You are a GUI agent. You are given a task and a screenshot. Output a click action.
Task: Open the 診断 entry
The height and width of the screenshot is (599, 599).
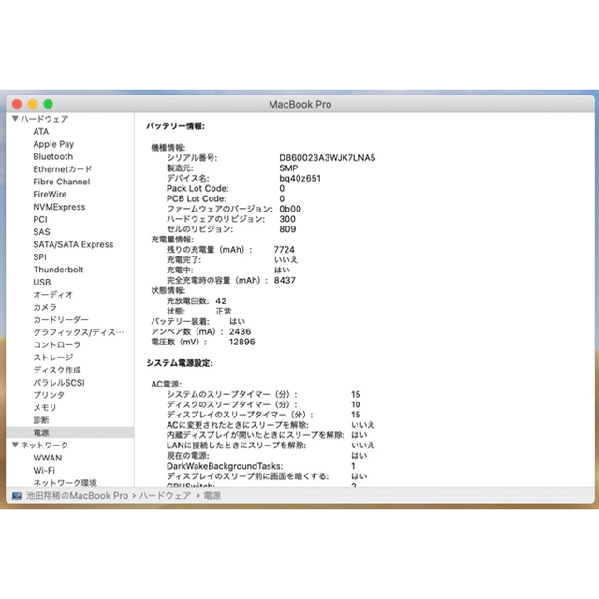click(41, 420)
